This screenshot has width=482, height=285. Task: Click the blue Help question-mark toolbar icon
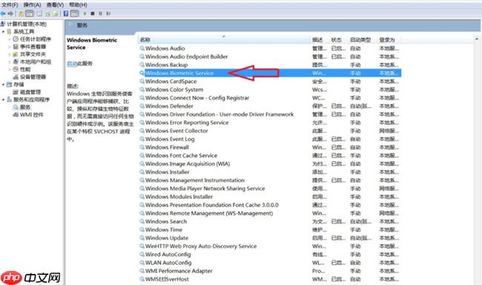[66, 13]
